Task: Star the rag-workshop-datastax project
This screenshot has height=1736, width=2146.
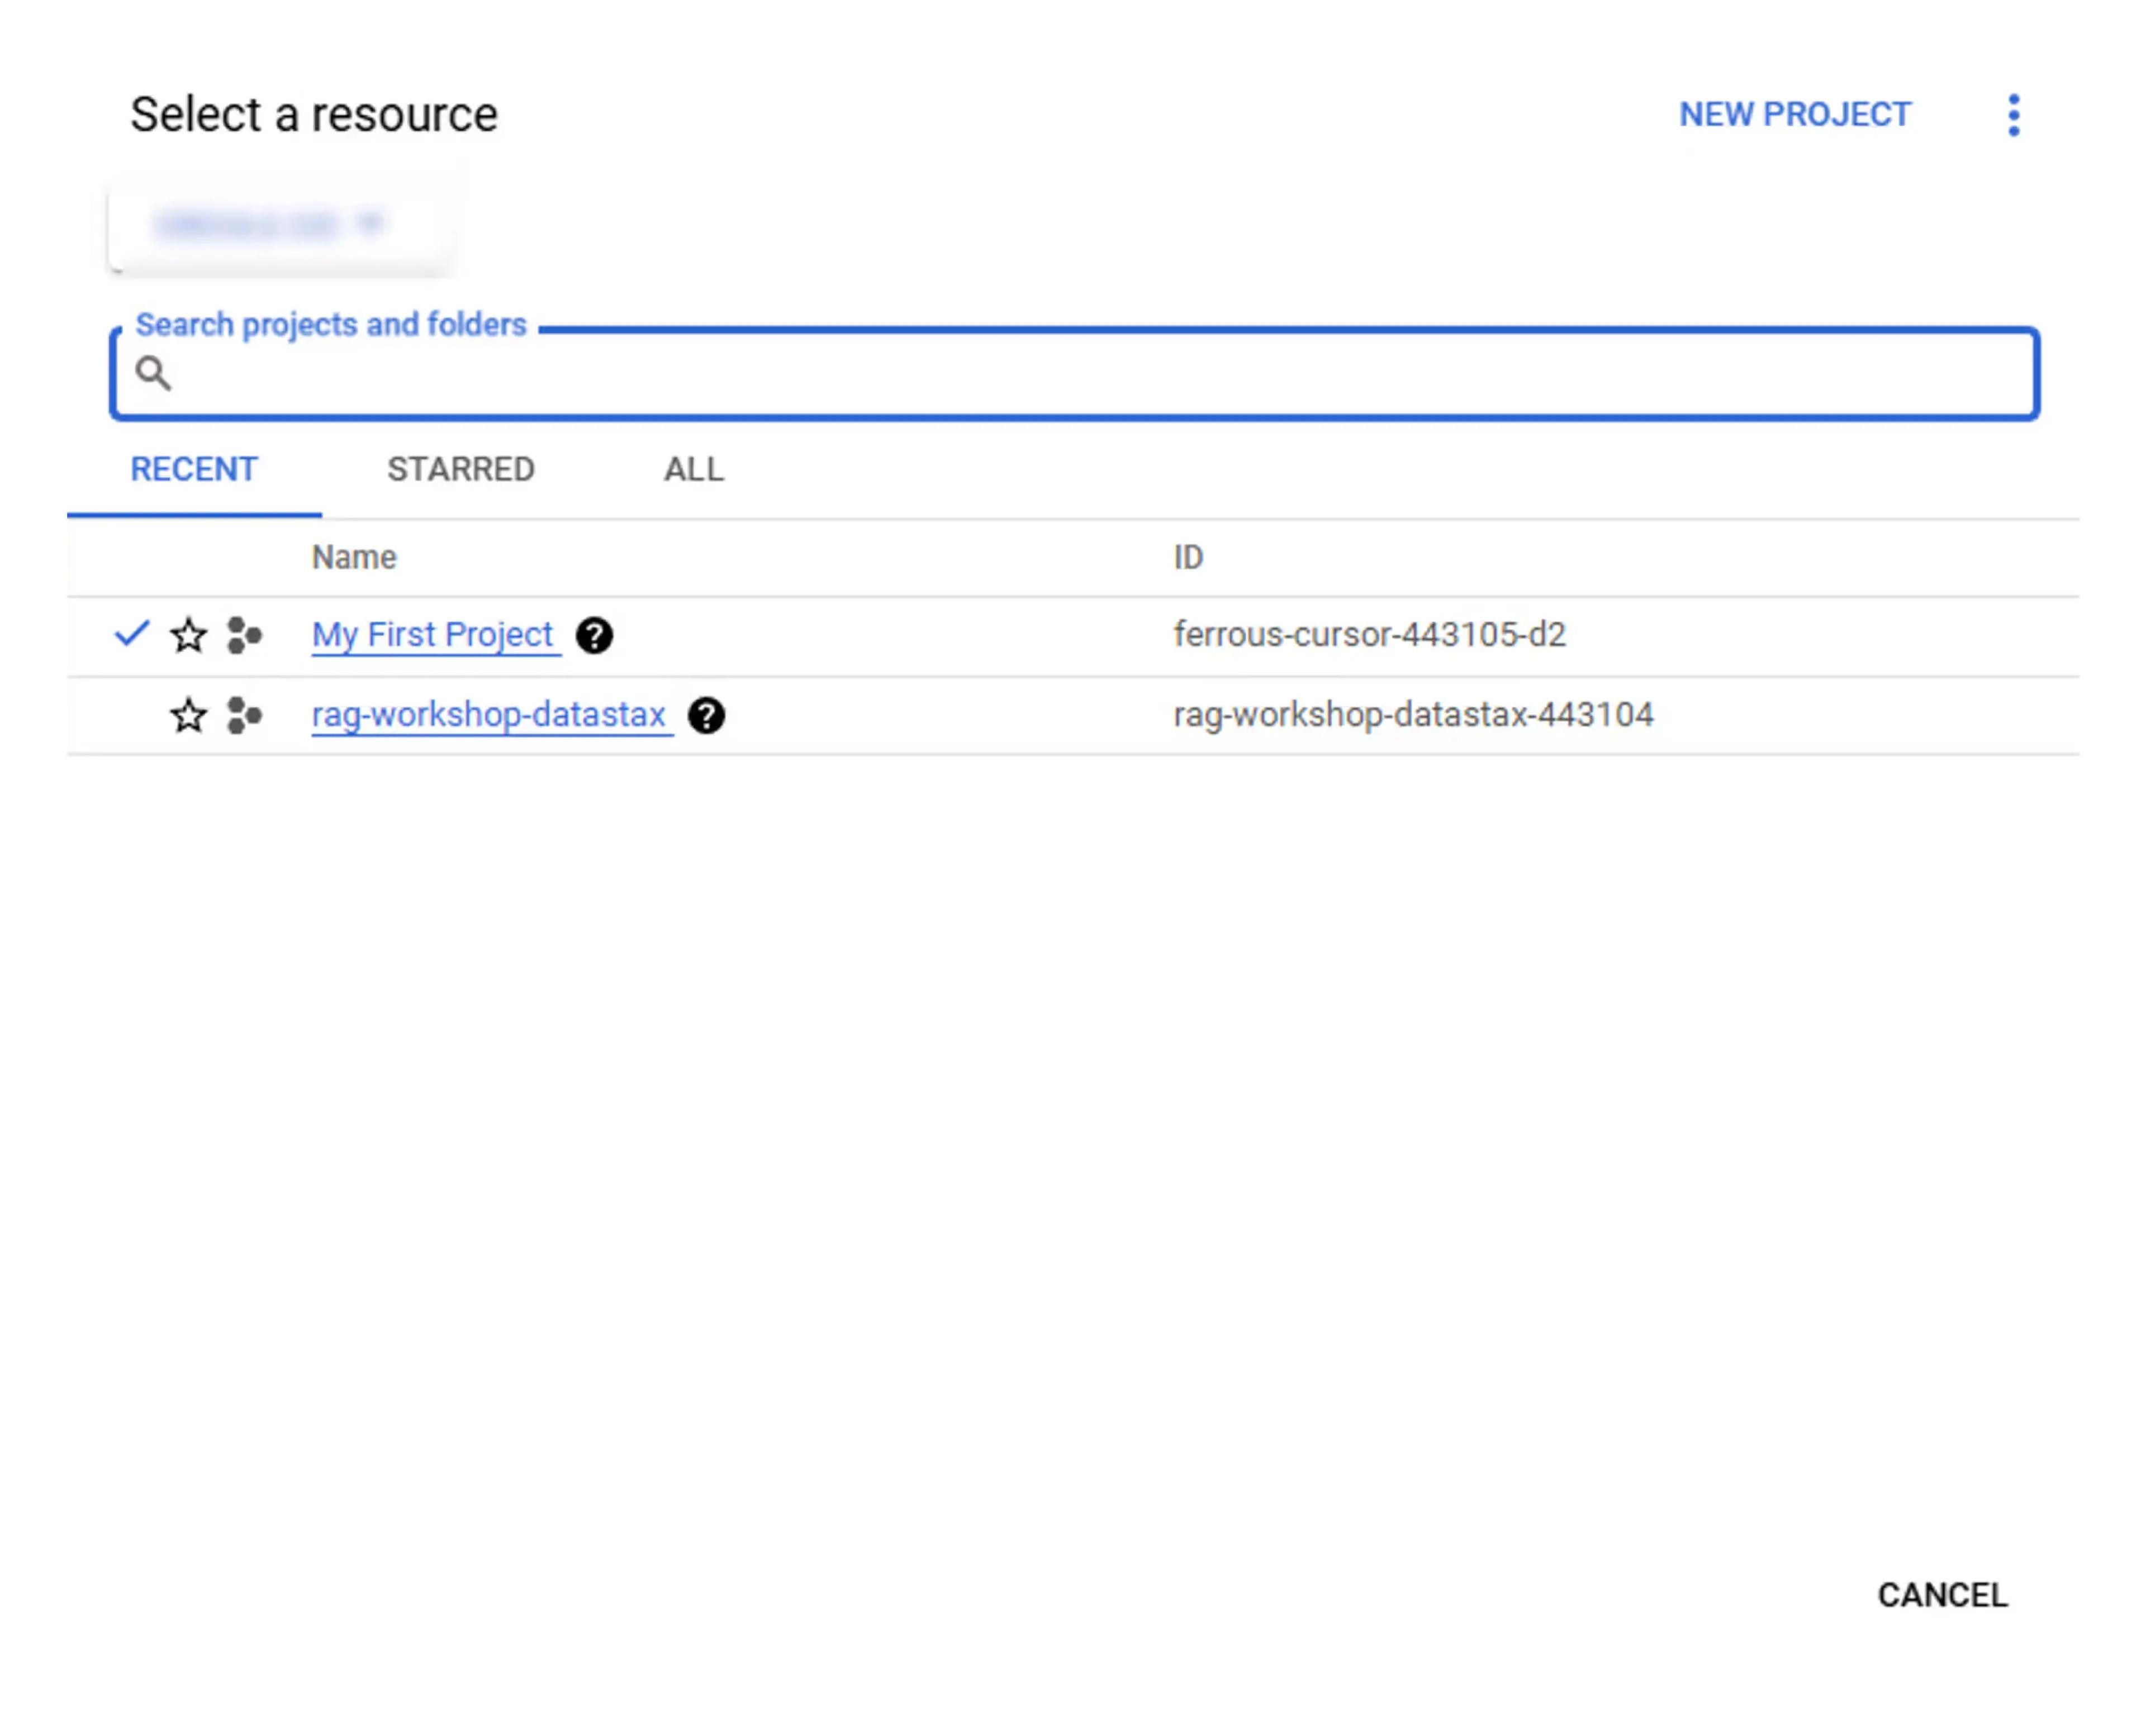Action: [188, 716]
